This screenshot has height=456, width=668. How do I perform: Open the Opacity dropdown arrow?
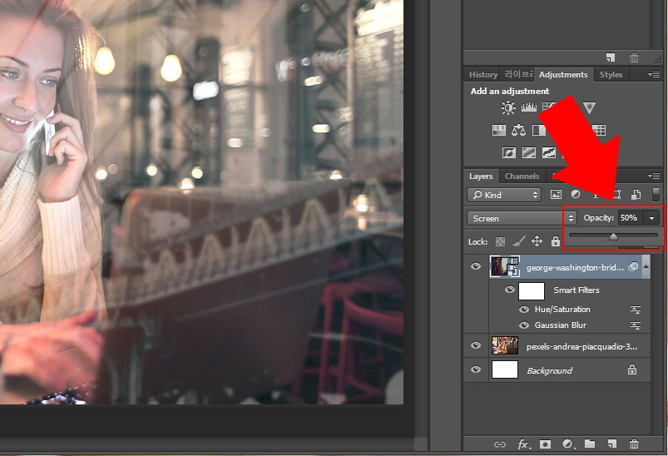[652, 218]
